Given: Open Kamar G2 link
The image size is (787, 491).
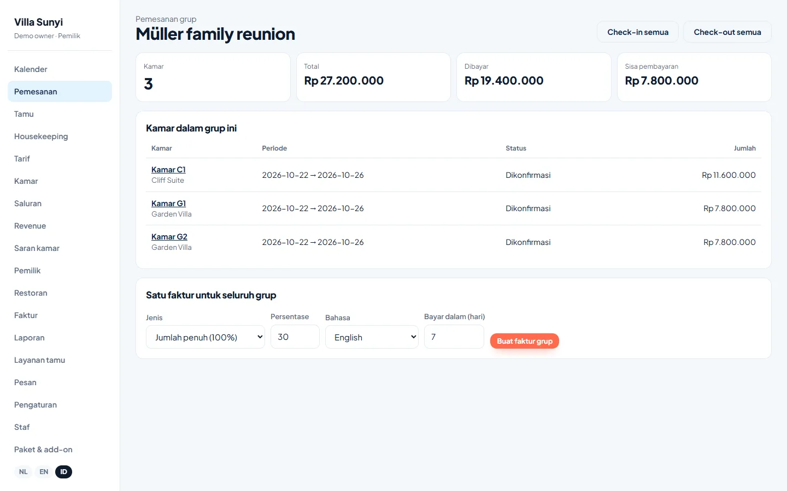Looking at the screenshot, I should point(169,237).
